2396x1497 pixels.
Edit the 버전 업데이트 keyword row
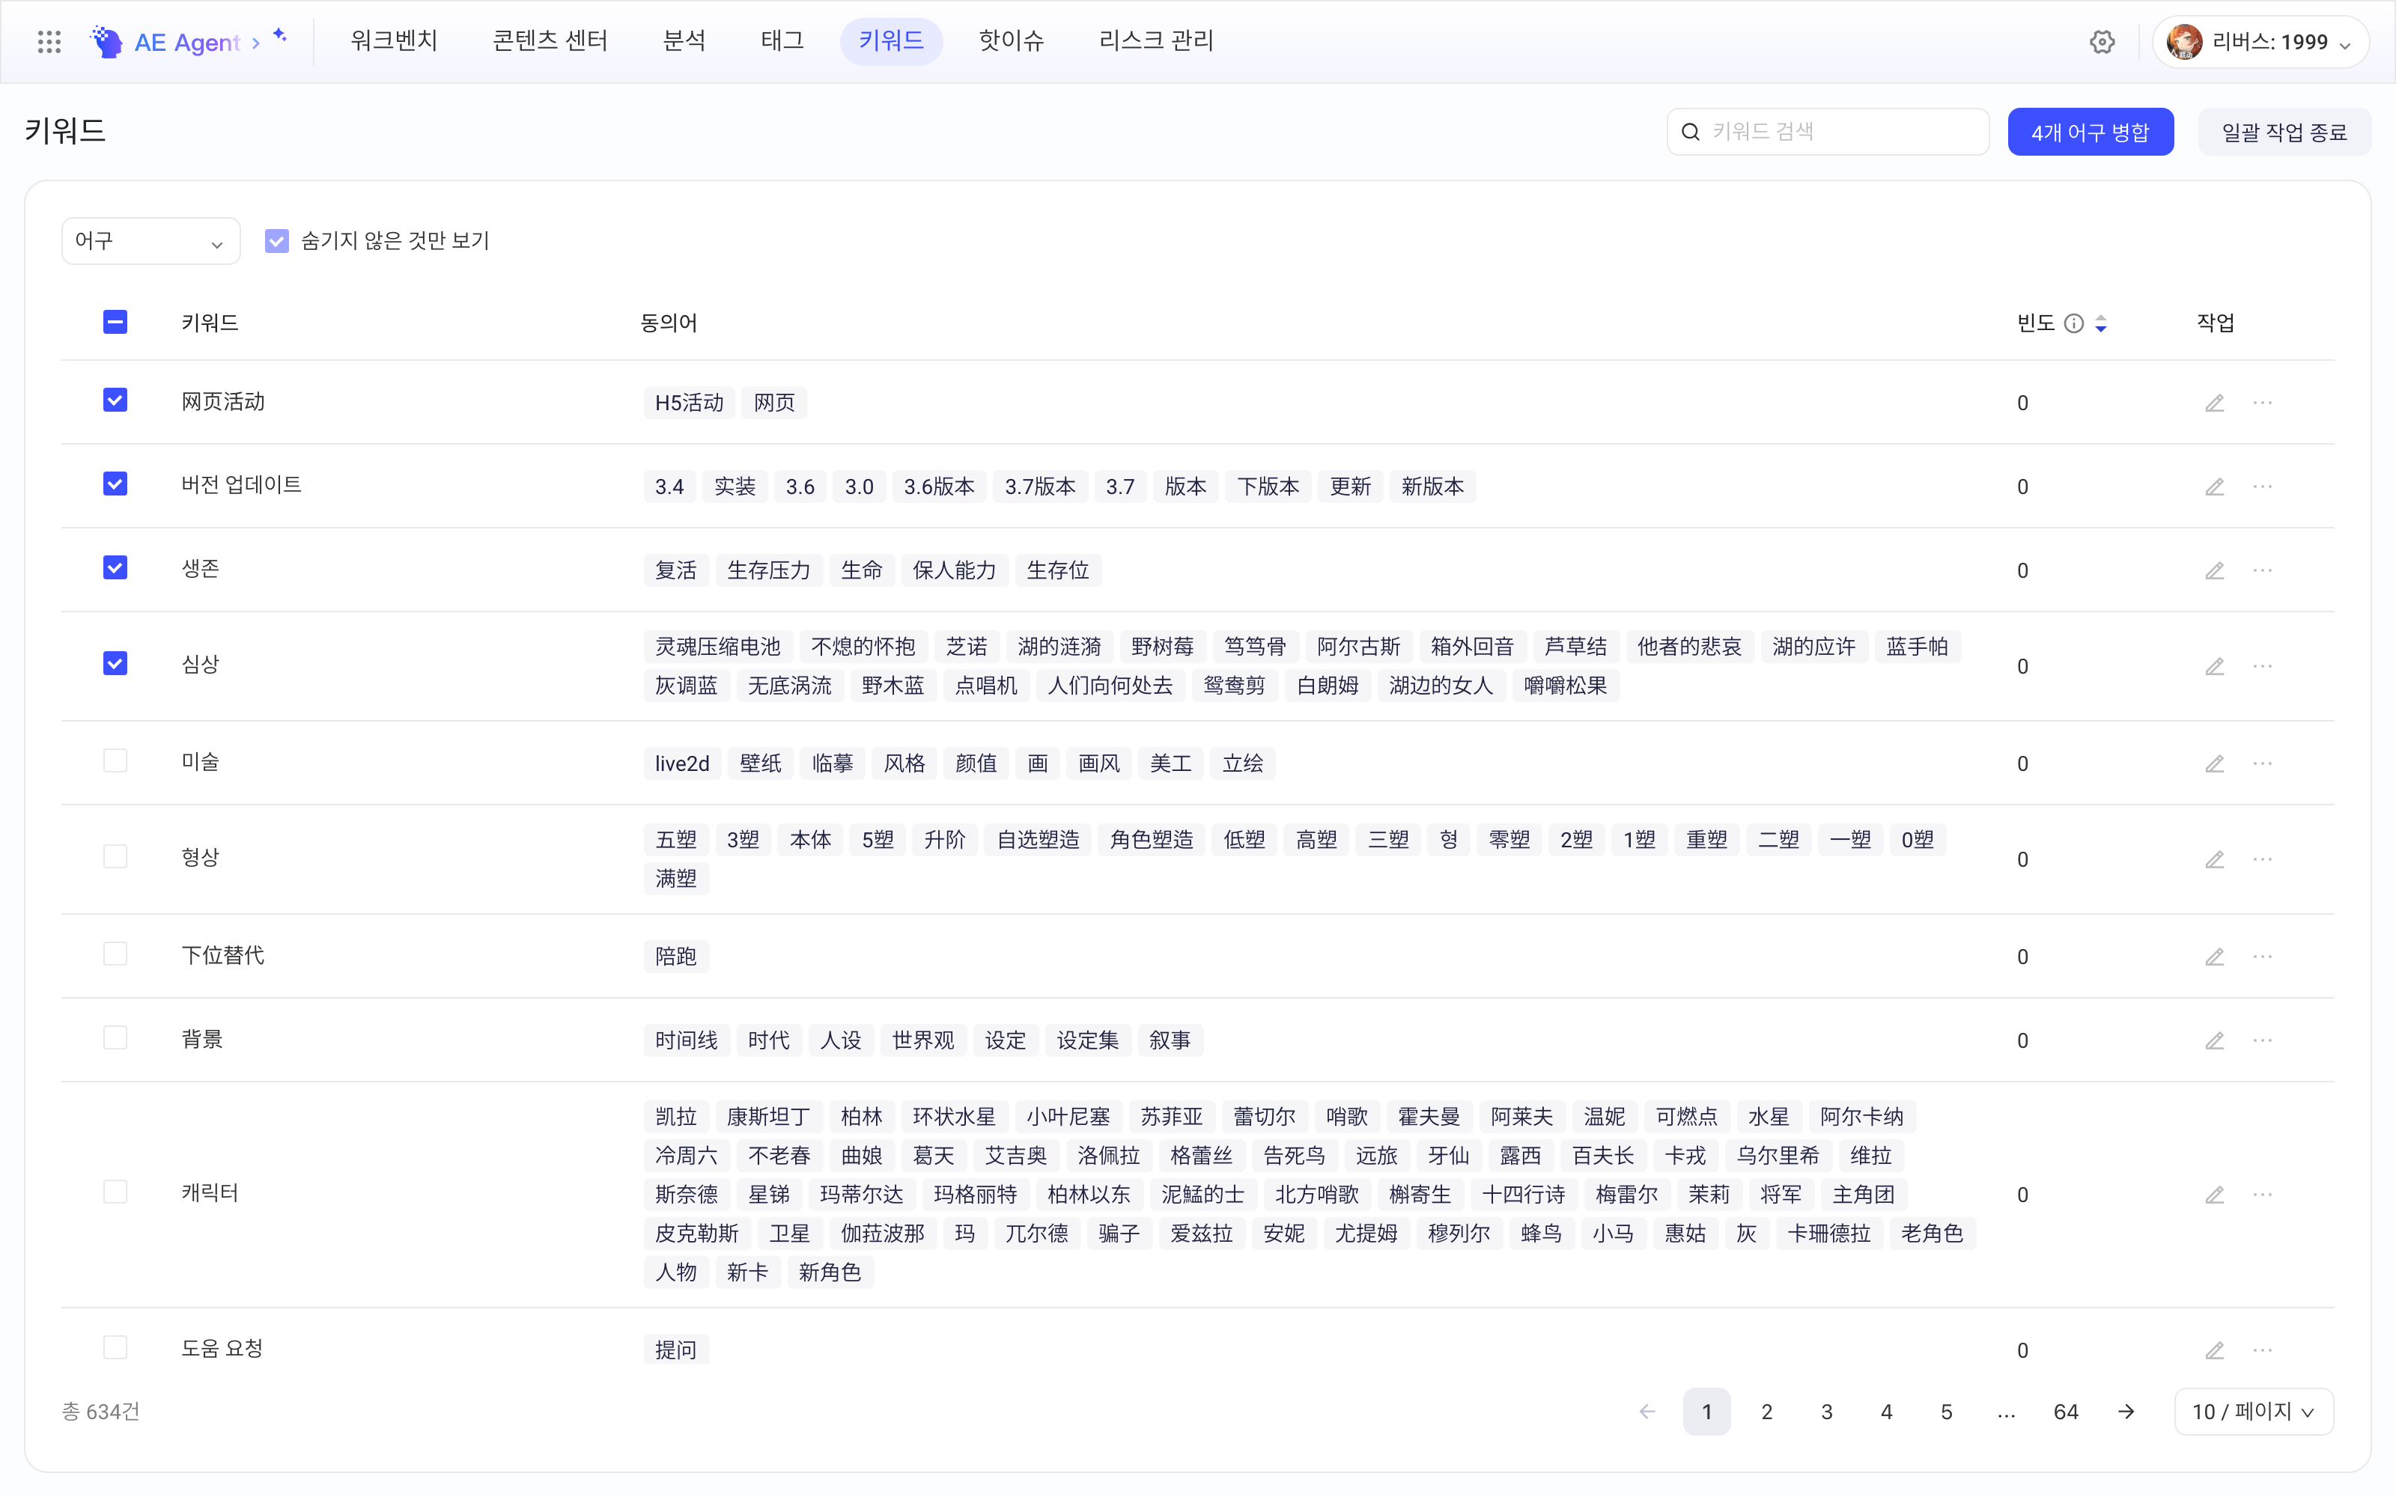[x=2215, y=487]
